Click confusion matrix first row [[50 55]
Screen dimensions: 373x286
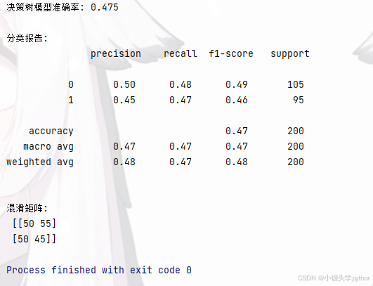coord(34,223)
